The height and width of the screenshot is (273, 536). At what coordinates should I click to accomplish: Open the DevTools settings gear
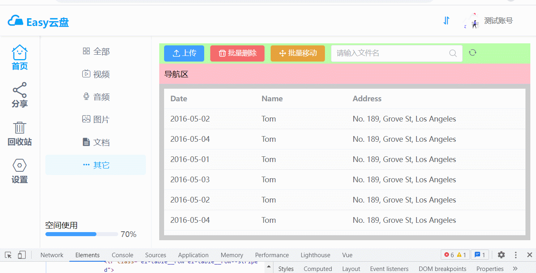(x=501, y=255)
